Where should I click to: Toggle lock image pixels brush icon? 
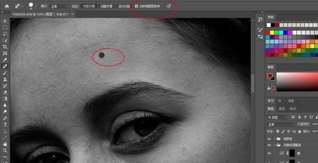click(x=283, y=132)
